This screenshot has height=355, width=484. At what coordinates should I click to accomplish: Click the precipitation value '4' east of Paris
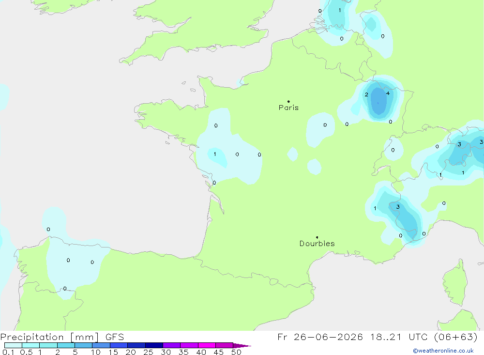click(x=388, y=93)
